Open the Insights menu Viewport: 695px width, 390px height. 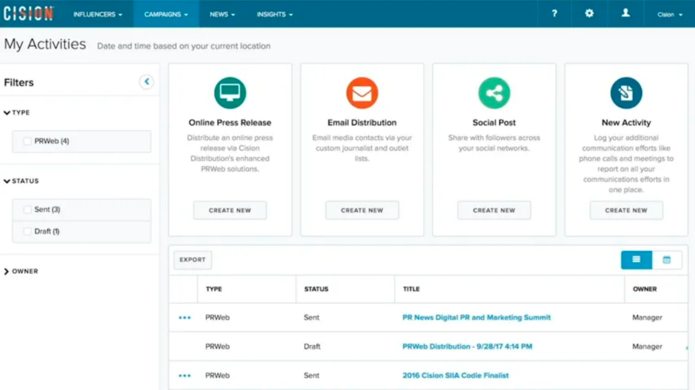coord(274,14)
